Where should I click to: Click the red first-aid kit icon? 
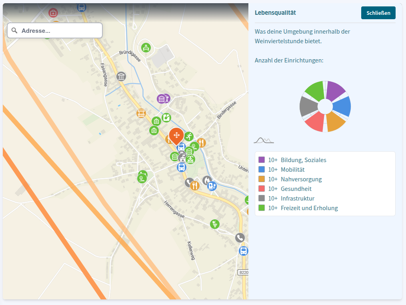[x=53, y=13]
